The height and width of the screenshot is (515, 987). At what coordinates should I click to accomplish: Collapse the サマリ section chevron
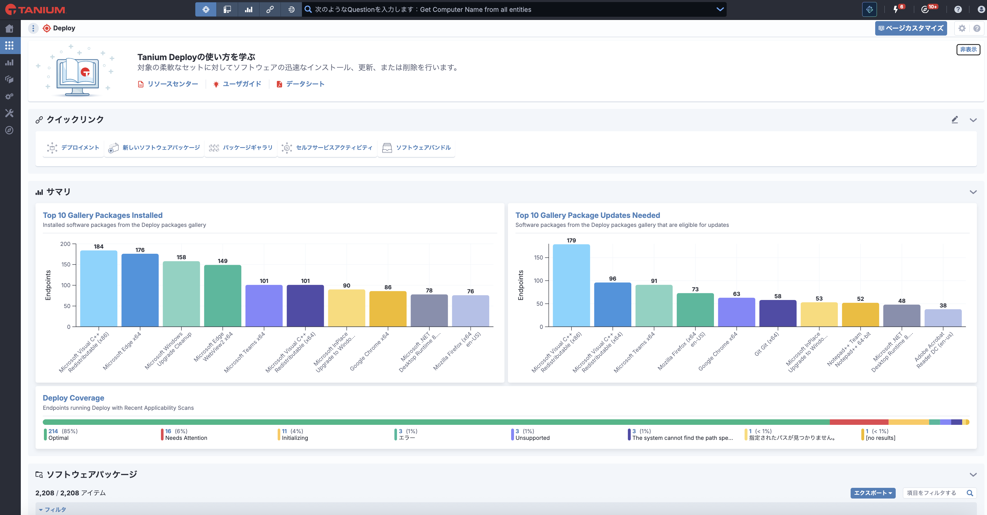pyautogui.click(x=973, y=192)
